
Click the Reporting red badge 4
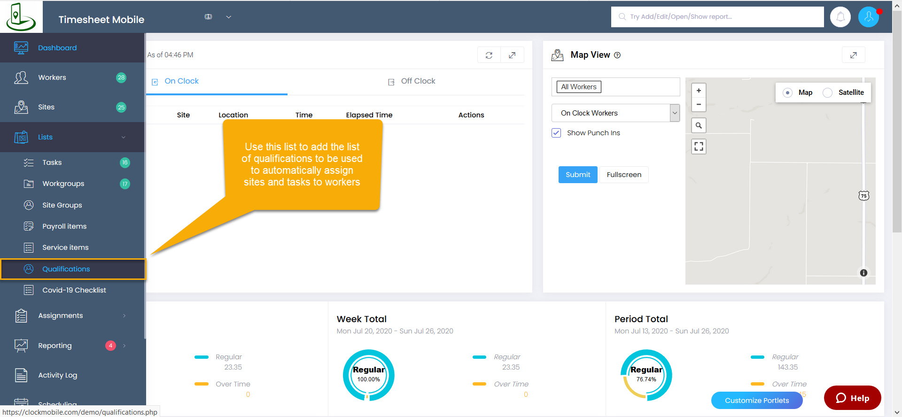[110, 346]
